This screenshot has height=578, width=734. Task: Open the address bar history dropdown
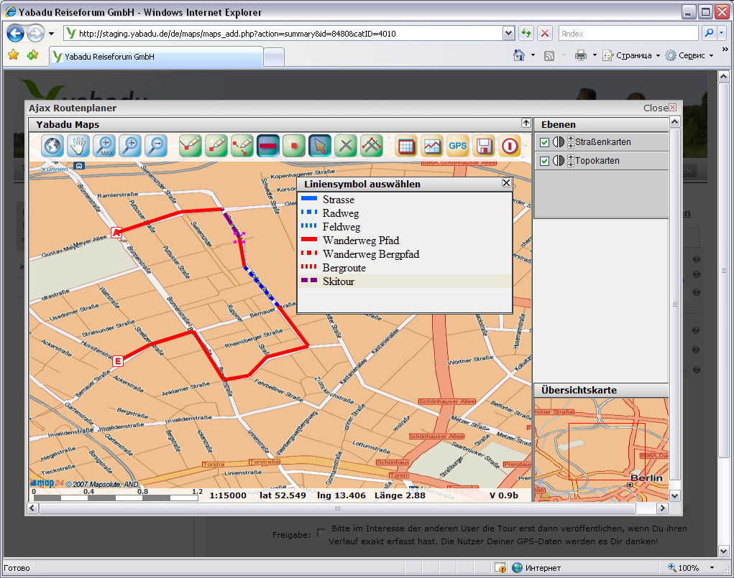[508, 33]
